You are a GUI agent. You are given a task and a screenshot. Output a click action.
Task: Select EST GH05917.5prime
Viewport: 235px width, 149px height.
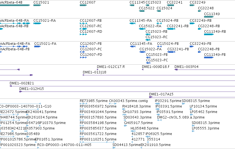click(x=125, y=126)
